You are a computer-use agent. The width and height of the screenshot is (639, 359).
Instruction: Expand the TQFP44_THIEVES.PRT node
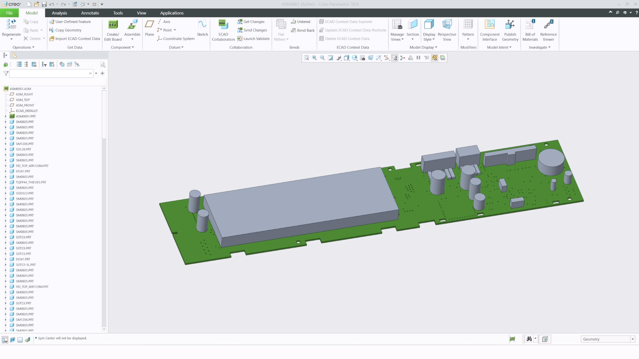point(6,182)
